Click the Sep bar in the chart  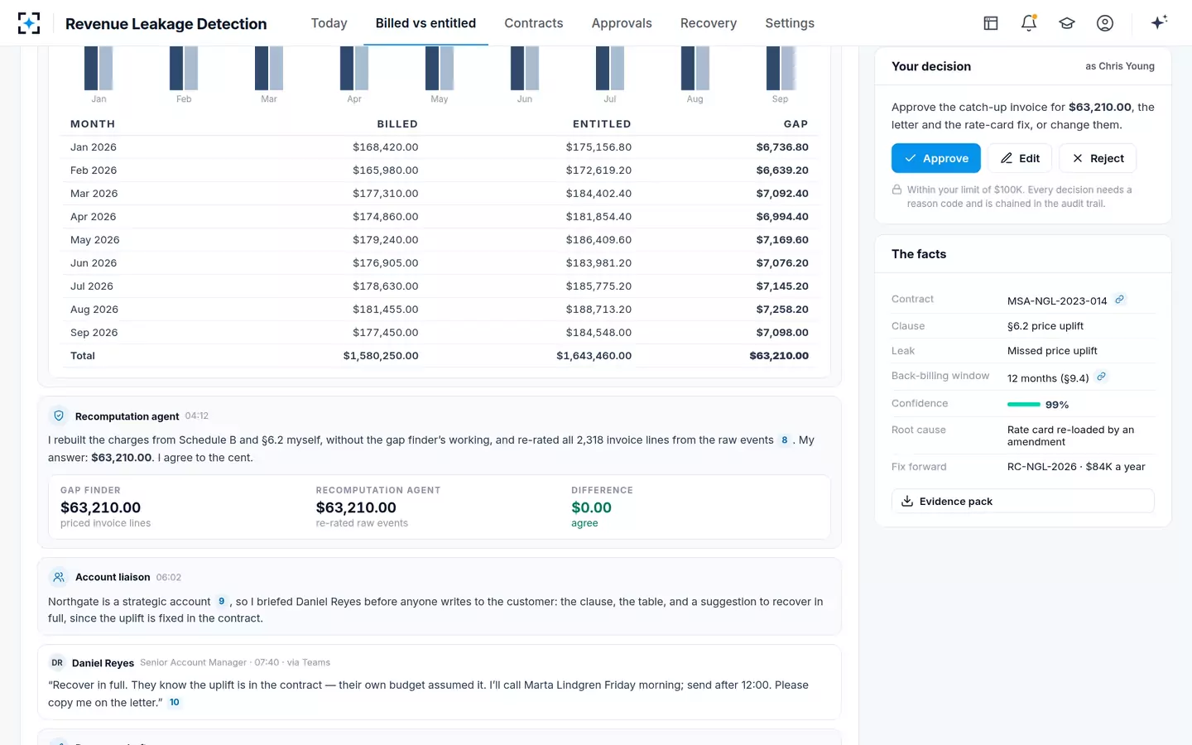point(781,68)
